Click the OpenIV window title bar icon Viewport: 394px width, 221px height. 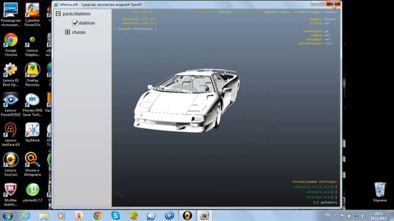(56, 4)
